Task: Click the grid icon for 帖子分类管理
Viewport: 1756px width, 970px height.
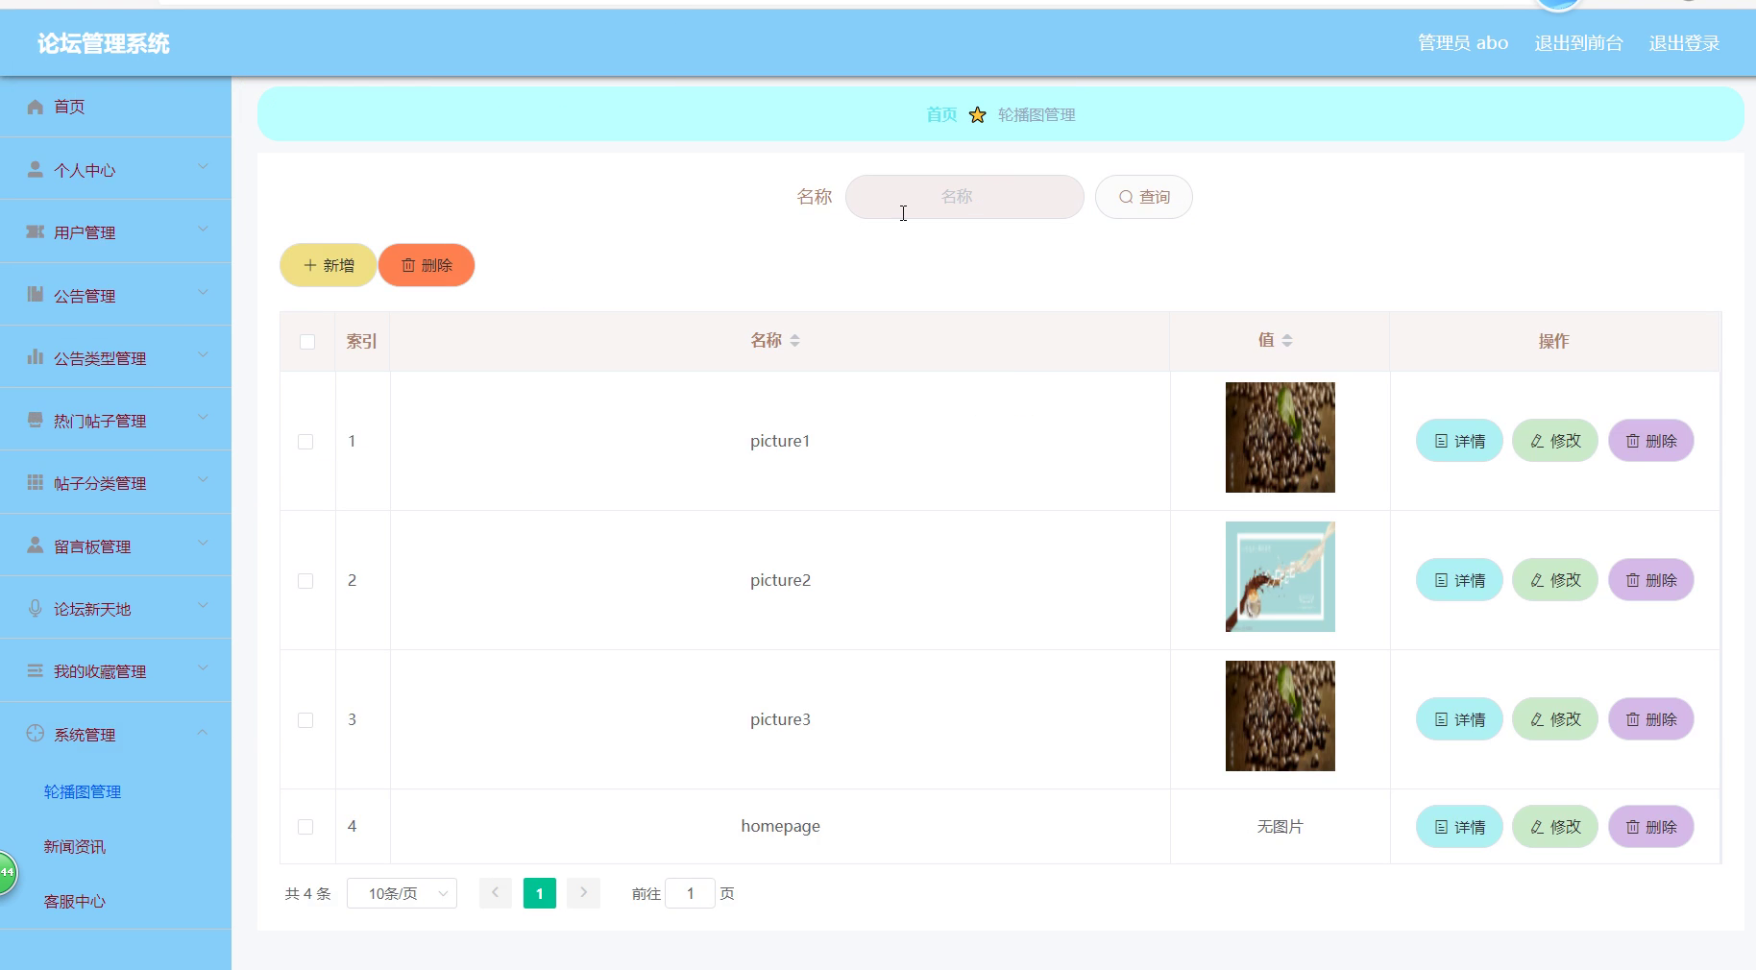Action: tap(36, 482)
